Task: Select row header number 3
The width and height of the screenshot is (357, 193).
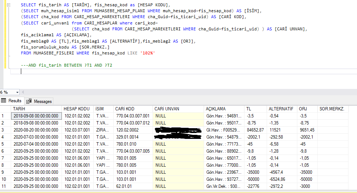Action: (x=6, y=130)
